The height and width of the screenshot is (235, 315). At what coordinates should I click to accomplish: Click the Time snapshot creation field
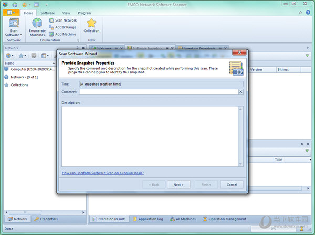(x=161, y=84)
